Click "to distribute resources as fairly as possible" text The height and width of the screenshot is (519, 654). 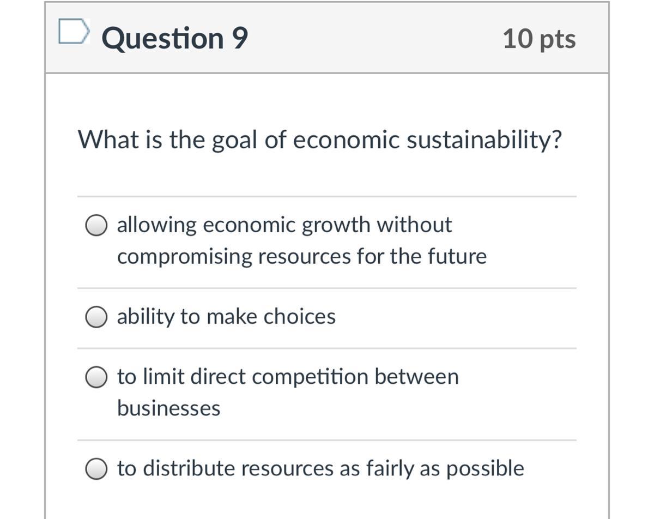point(320,468)
